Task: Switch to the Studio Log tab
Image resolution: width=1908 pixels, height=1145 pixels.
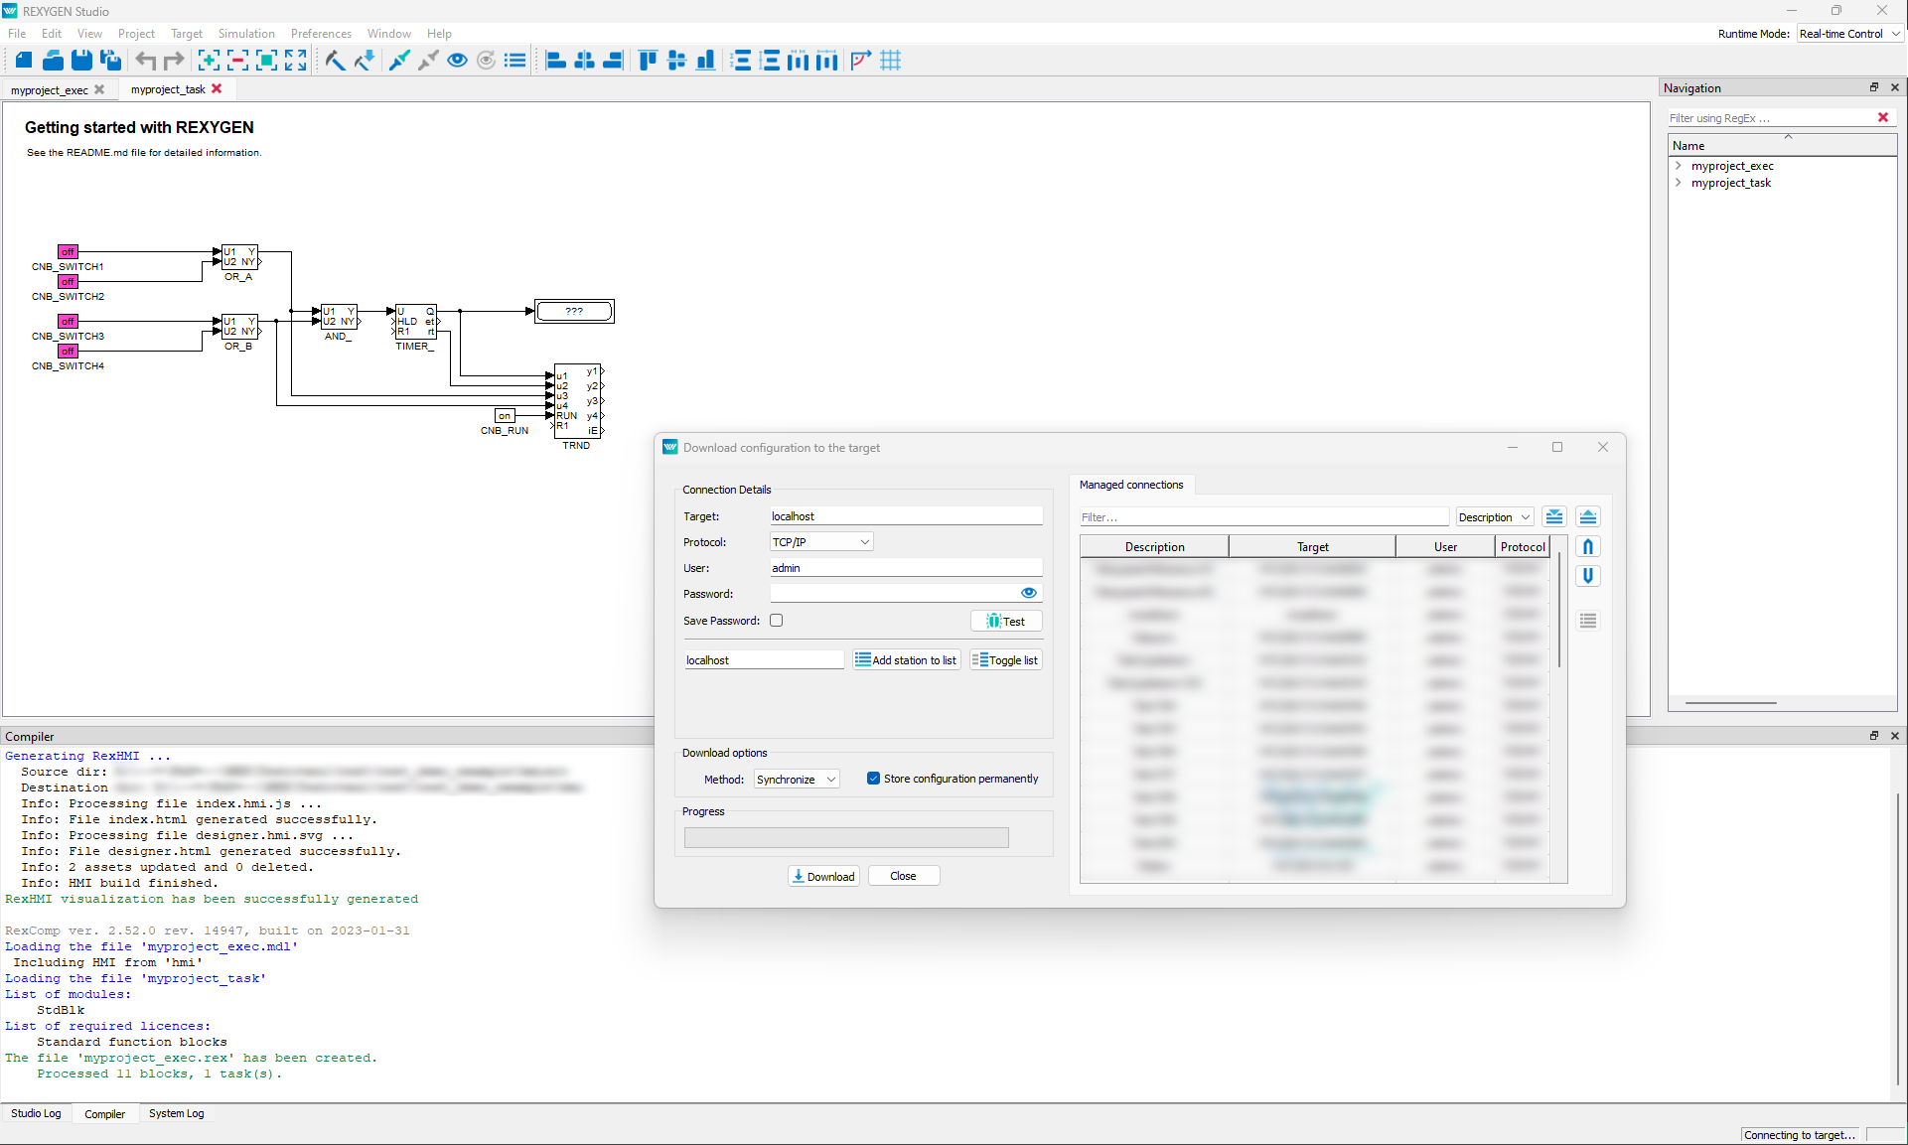Action: (x=36, y=1113)
